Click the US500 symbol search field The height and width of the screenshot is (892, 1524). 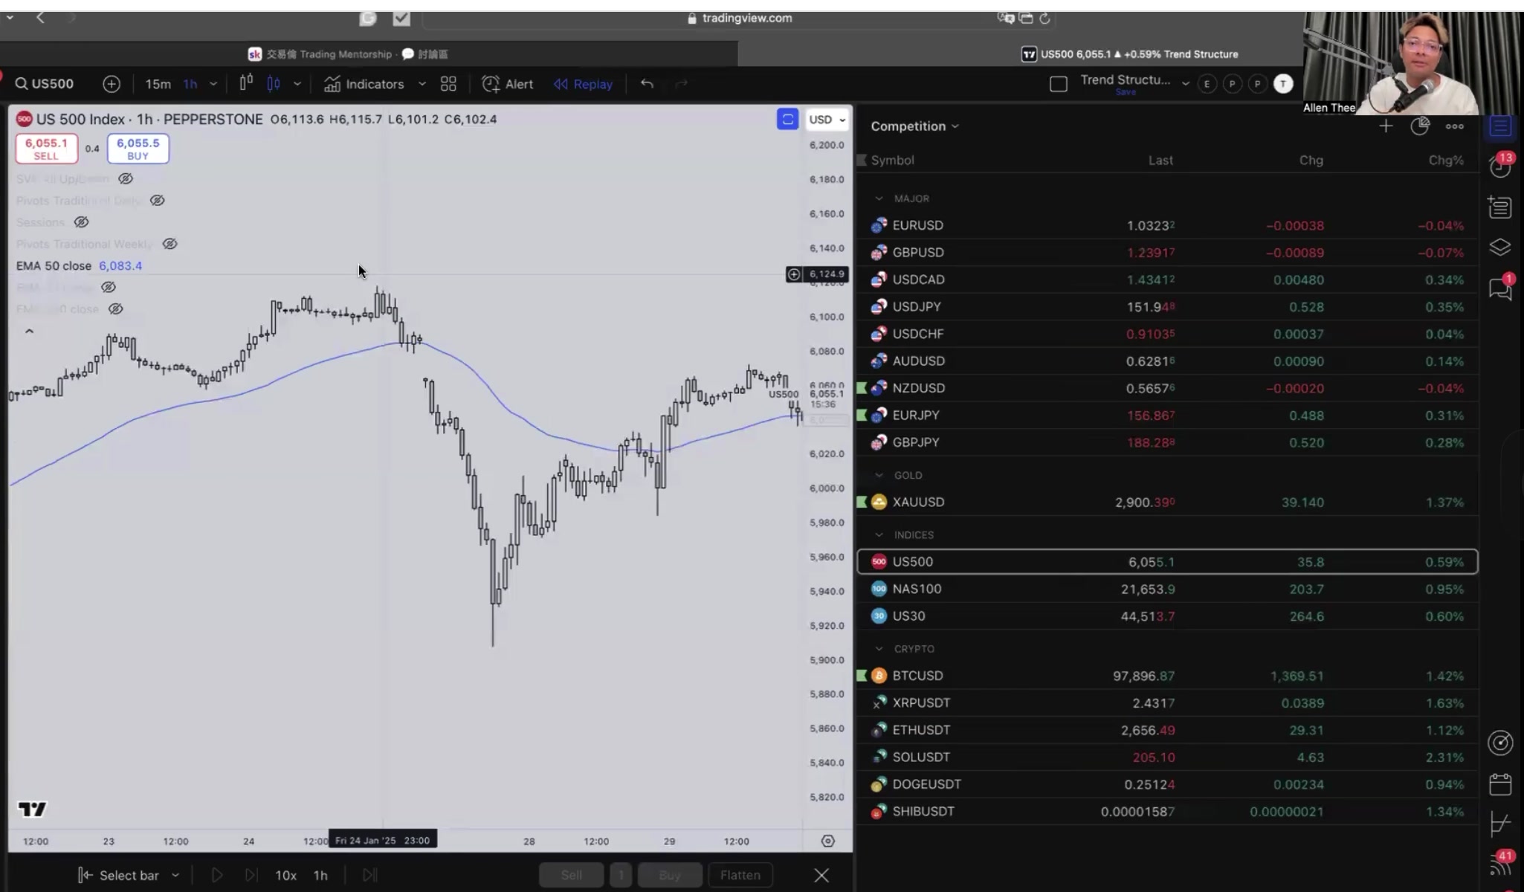click(45, 84)
